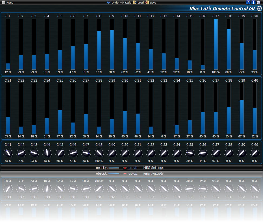The image size is (263, 222).
Task: Click the '38 %' value under C 41
Action: [x=8, y=161]
